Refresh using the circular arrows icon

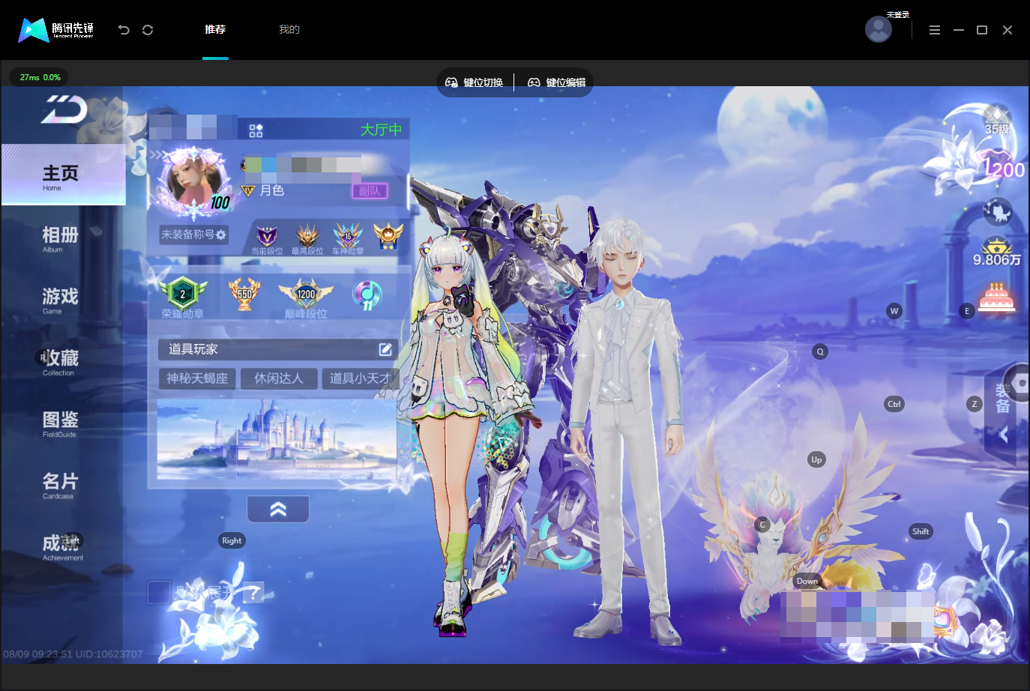(x=148, y=30)
